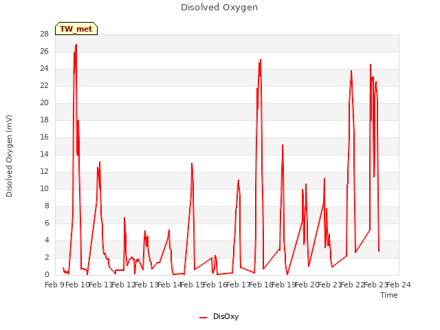This screenshot has height=330, width=440.
Task: Click the Feb 16 x-axis tick label
Action: click(x=215, y=285)
